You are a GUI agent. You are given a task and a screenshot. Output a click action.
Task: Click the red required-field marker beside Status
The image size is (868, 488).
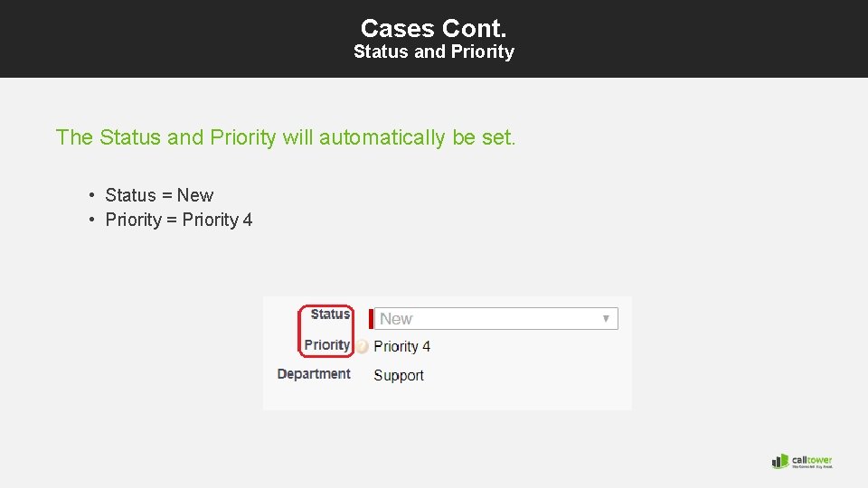point(371,319)
